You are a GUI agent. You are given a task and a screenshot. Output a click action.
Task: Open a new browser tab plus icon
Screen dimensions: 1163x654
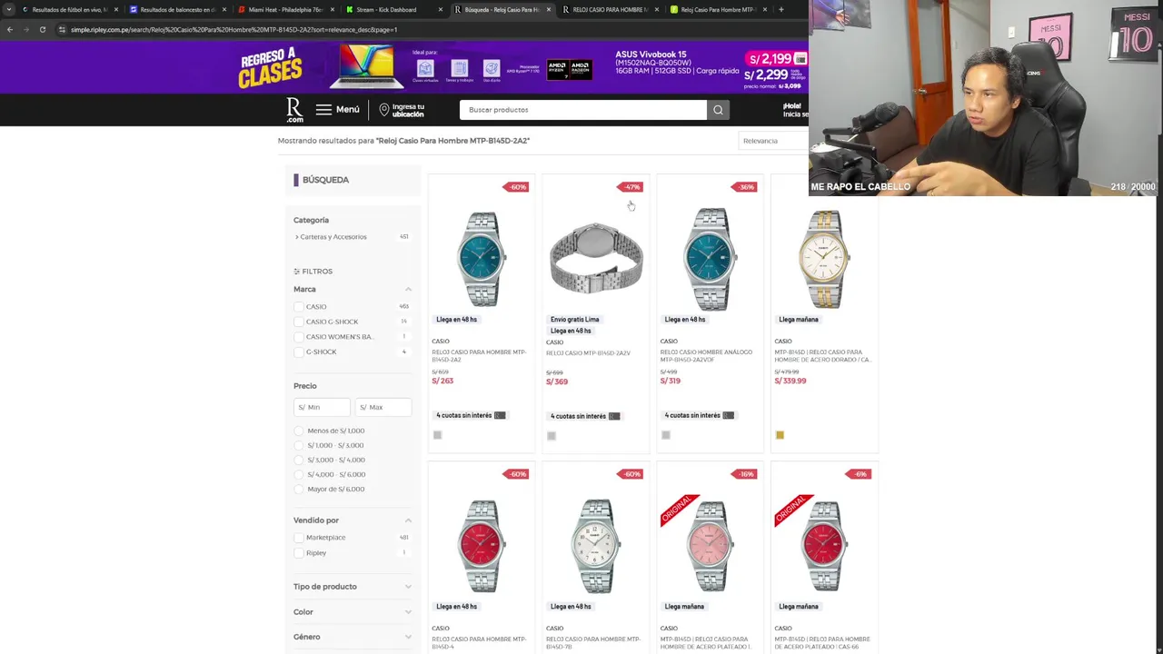point(780,9)
